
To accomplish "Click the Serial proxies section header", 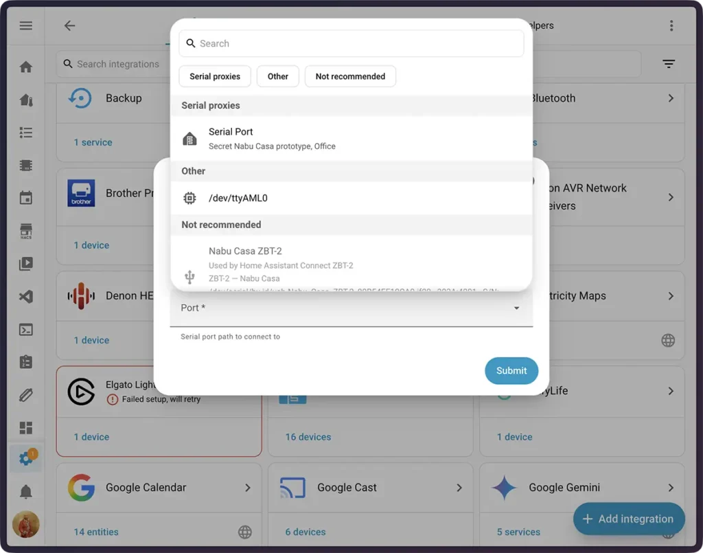I will (351, 105).
